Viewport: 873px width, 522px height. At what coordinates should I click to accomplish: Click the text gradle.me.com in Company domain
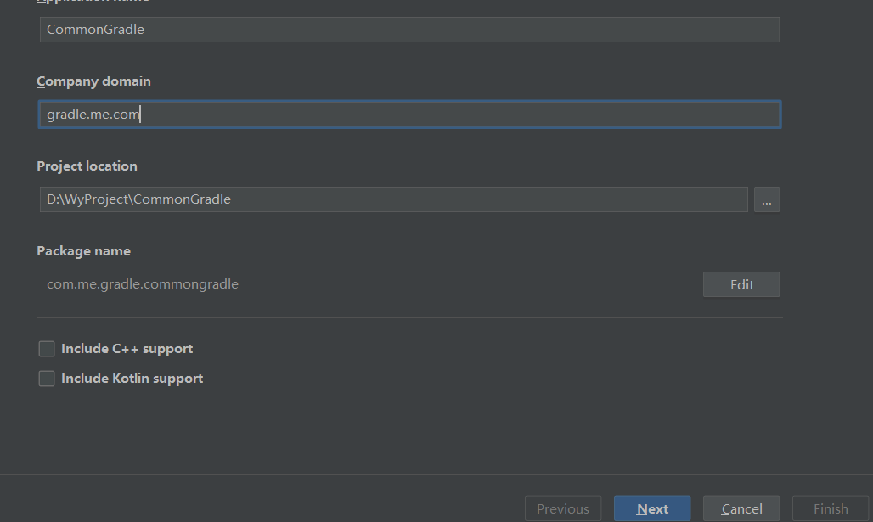tap(93, 115)
